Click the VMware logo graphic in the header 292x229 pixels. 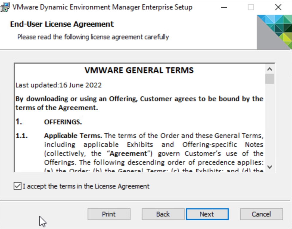point(274,32)
